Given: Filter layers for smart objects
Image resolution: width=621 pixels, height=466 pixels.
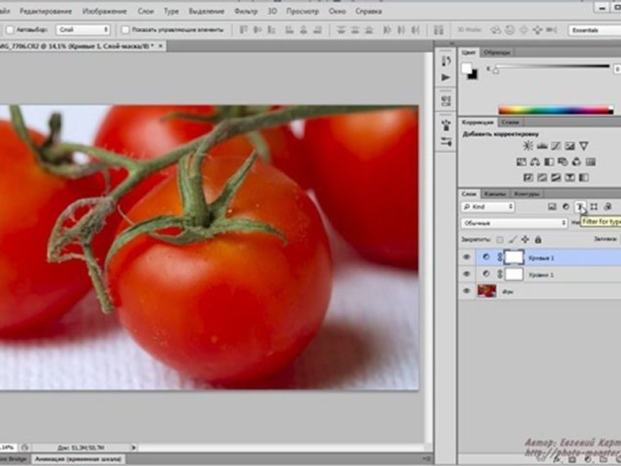Looking at the screenshot, I should pyautogui.click(x=607, y=206).
